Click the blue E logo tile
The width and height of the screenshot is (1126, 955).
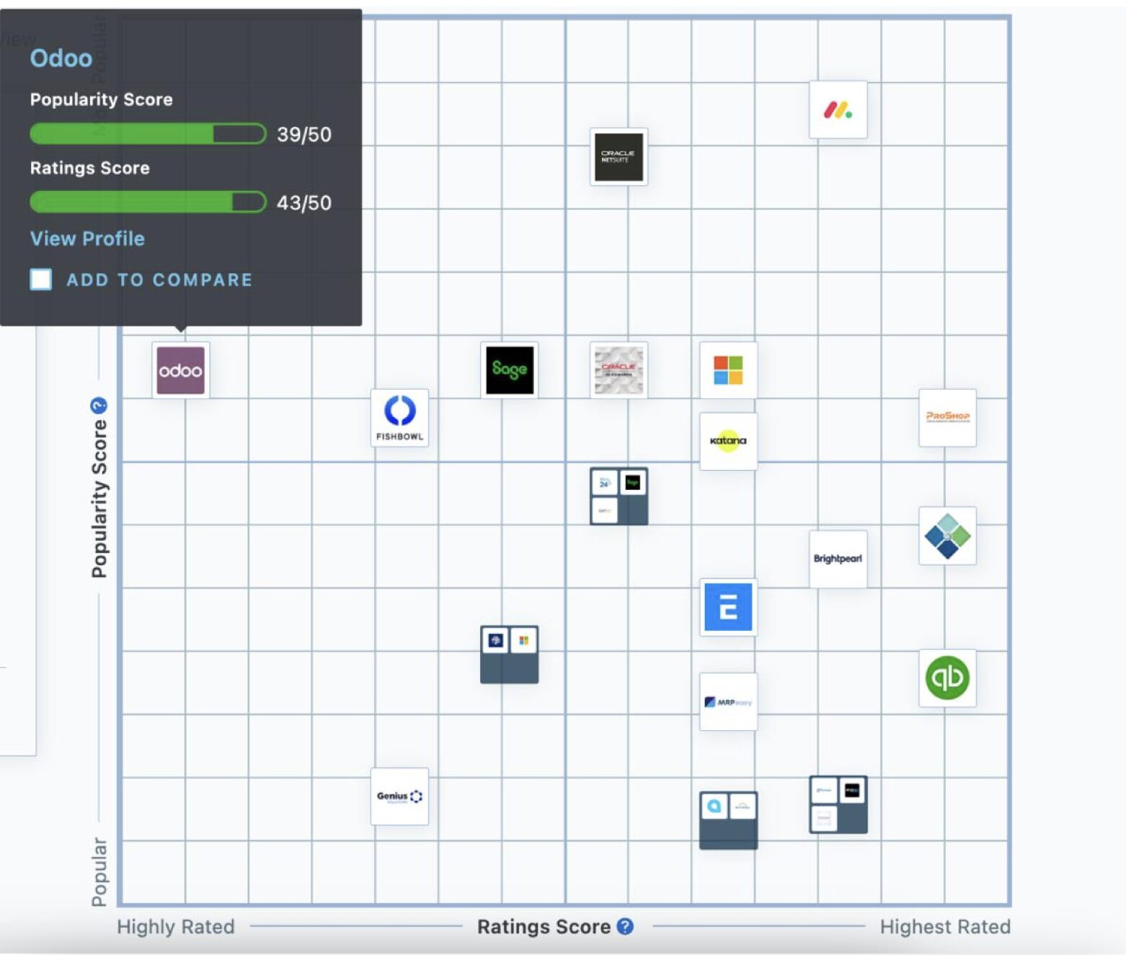(728, 606)
